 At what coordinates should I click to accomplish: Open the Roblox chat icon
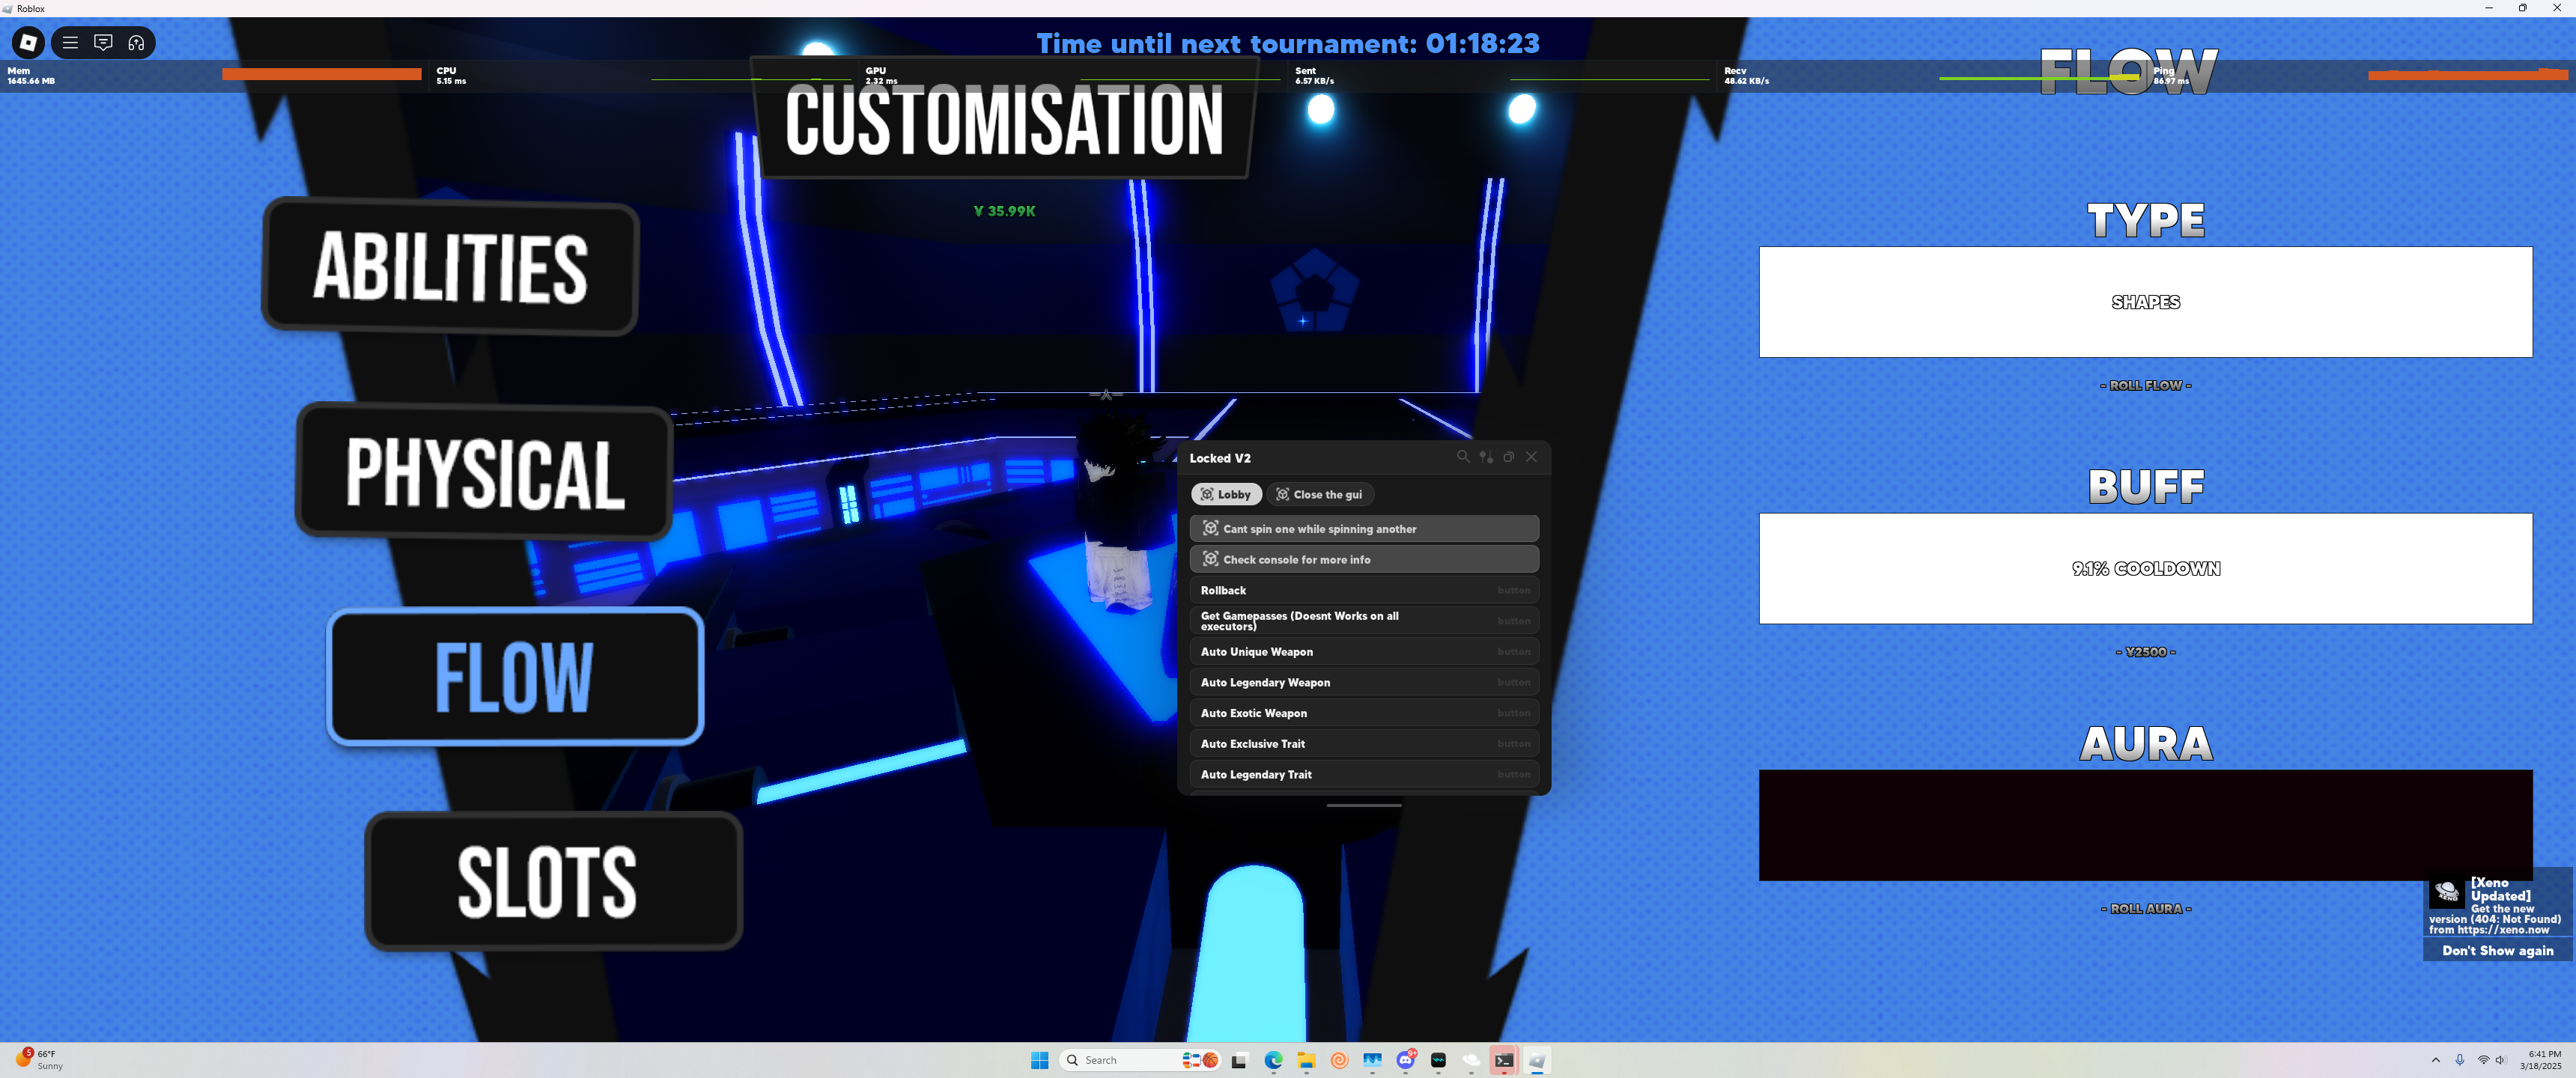(x=103, y=42)
